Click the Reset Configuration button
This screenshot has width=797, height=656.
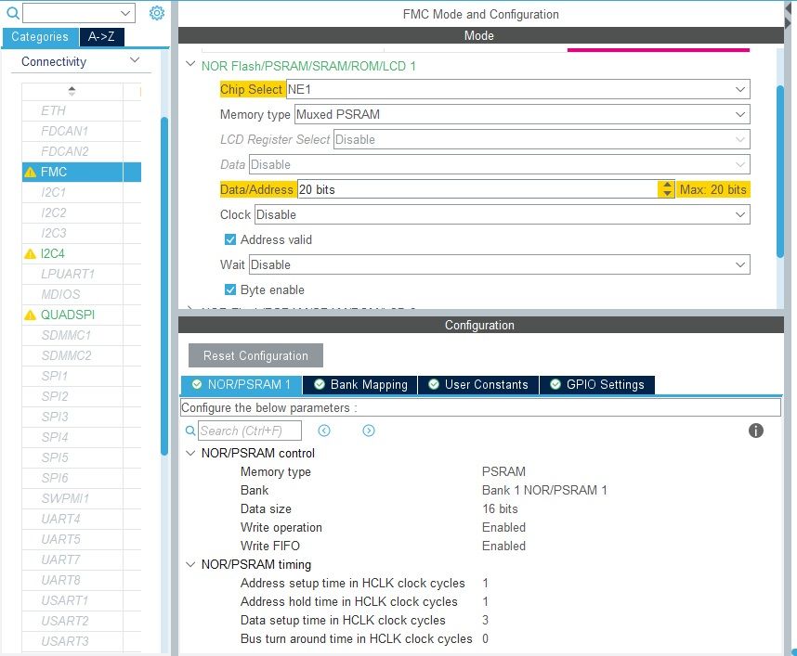tap(255, 355)
